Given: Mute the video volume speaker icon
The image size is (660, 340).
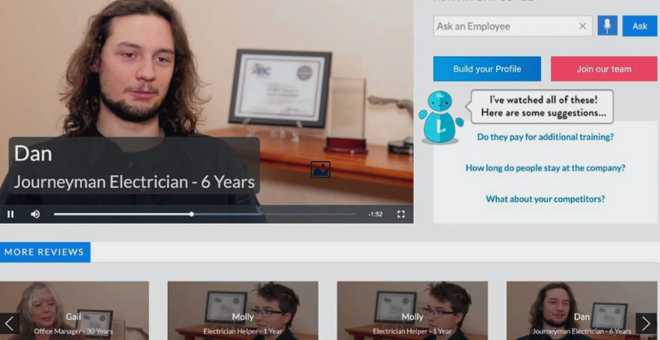Looking at the screenshot, I should (35, 215).
